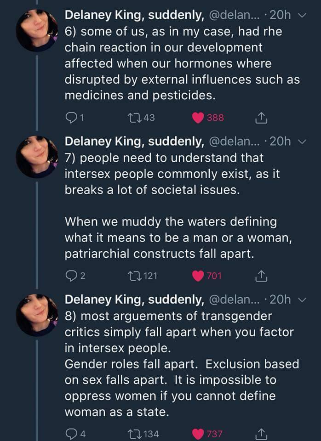
Task: Like the tweet with 388 likes
Action: (198, 118)
